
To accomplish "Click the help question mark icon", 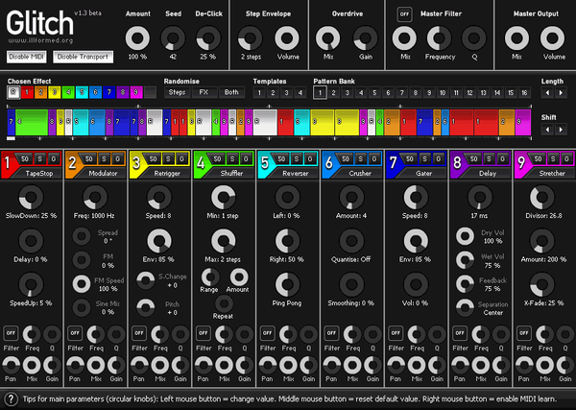I will click(11, 398).
